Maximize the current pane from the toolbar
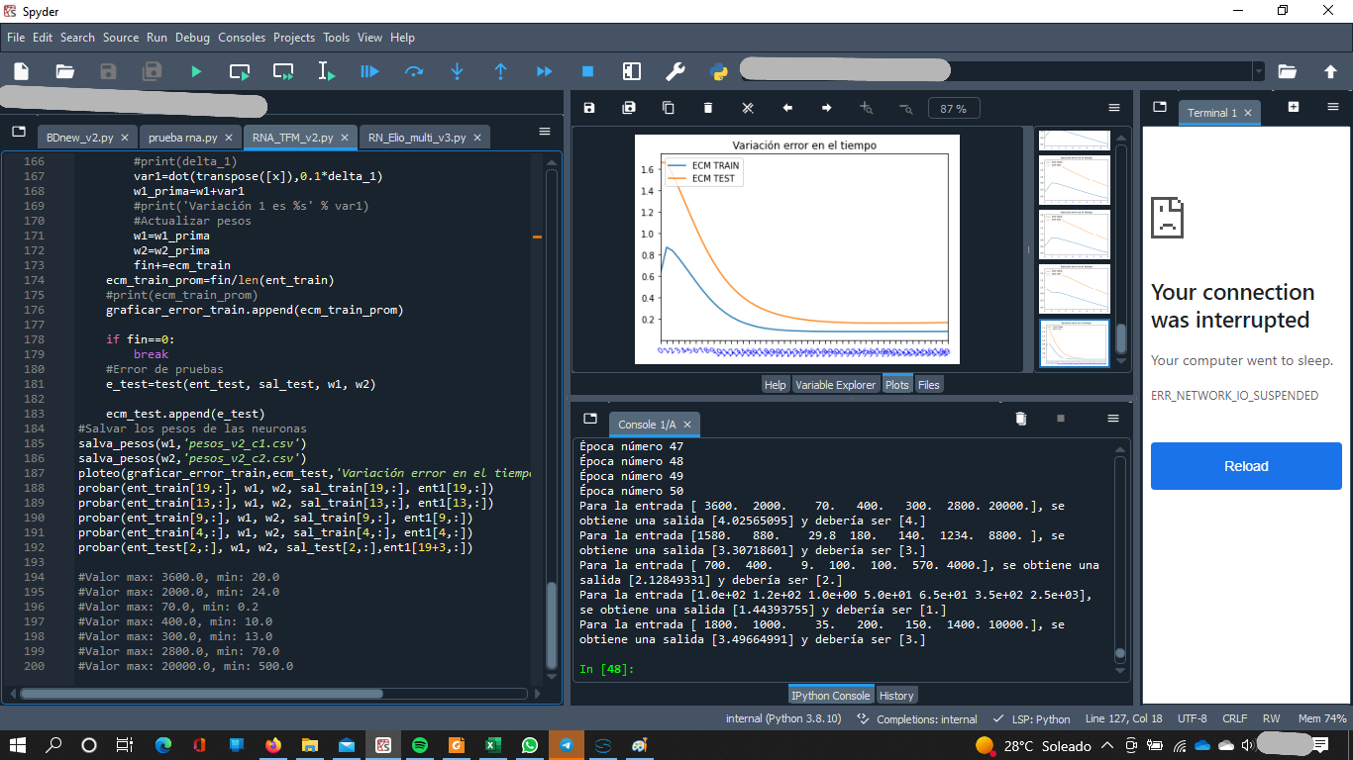The width and height of the screenshot is (1353, 760). [631, 71]
